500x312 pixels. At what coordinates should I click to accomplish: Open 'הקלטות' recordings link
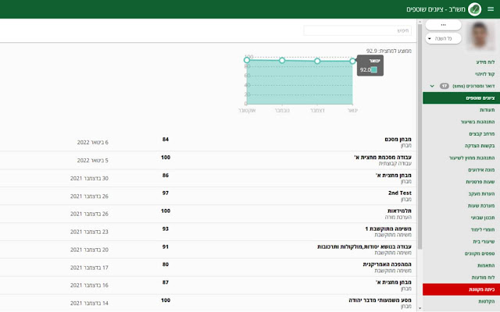[486, 302]
